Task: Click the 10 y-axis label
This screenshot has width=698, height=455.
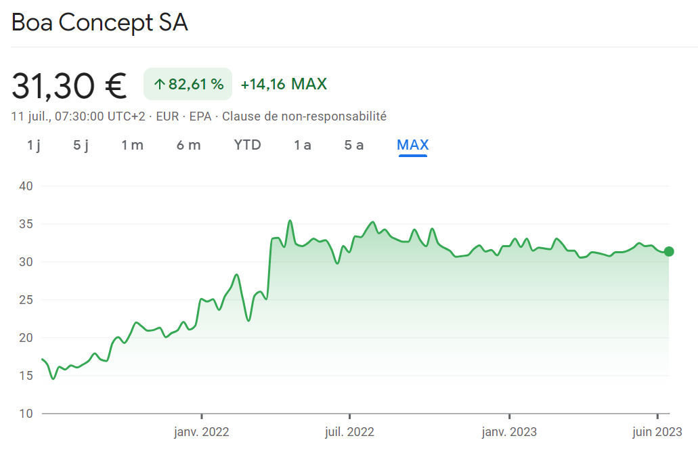Action: (x=26, y=414)
